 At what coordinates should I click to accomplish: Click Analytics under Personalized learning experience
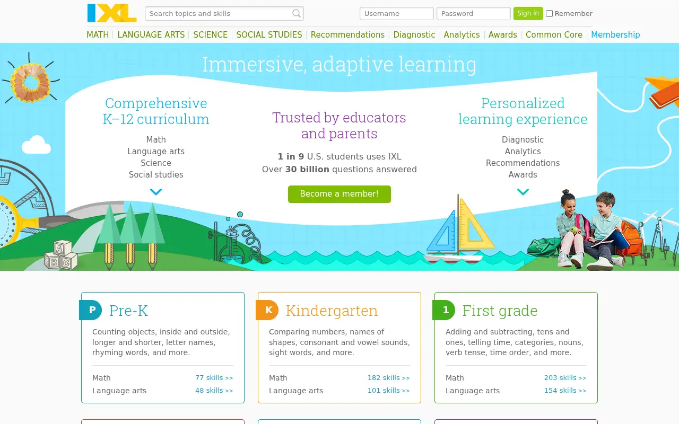coord(523,152)
